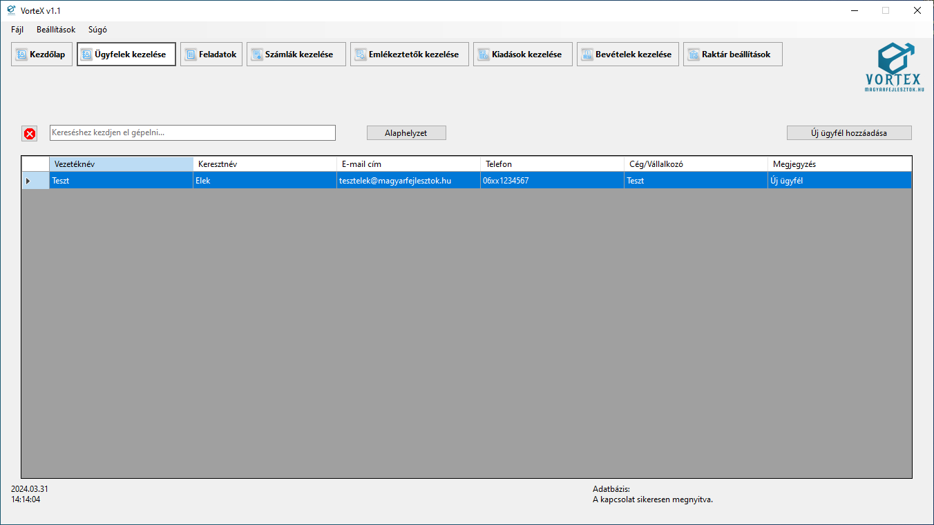
Task: Click into the customer search field
Action: (x=192, y=132)
